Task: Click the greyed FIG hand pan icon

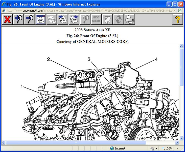Action: click(52, 19)
